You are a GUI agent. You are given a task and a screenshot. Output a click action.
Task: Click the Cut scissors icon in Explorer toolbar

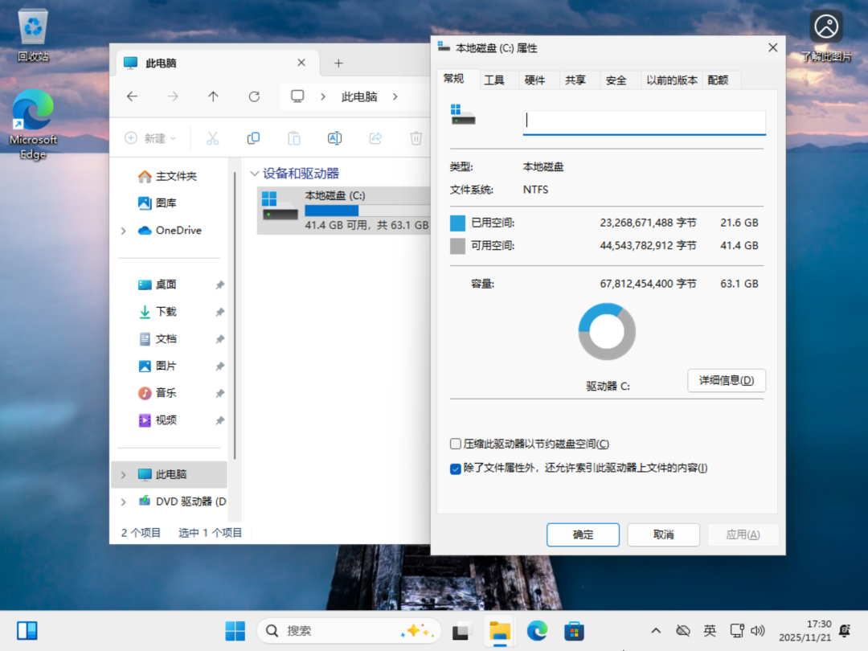point(212,138)
